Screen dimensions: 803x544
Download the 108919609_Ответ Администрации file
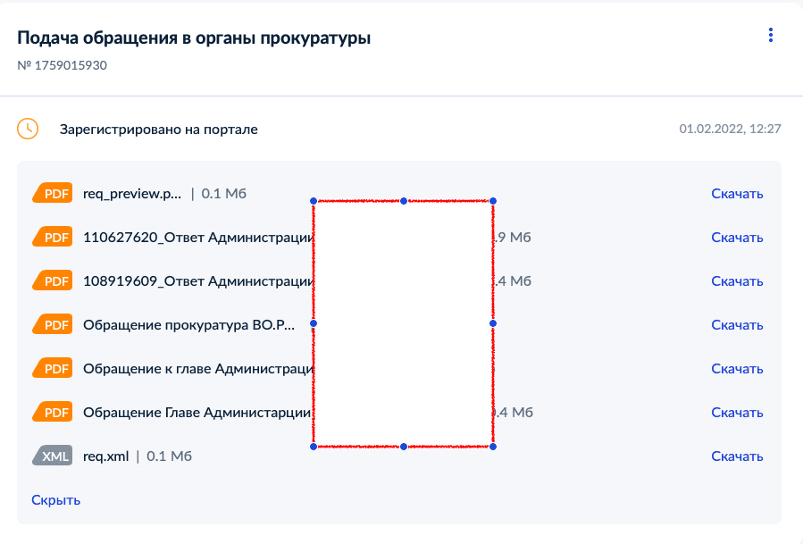tap(737, 281)
